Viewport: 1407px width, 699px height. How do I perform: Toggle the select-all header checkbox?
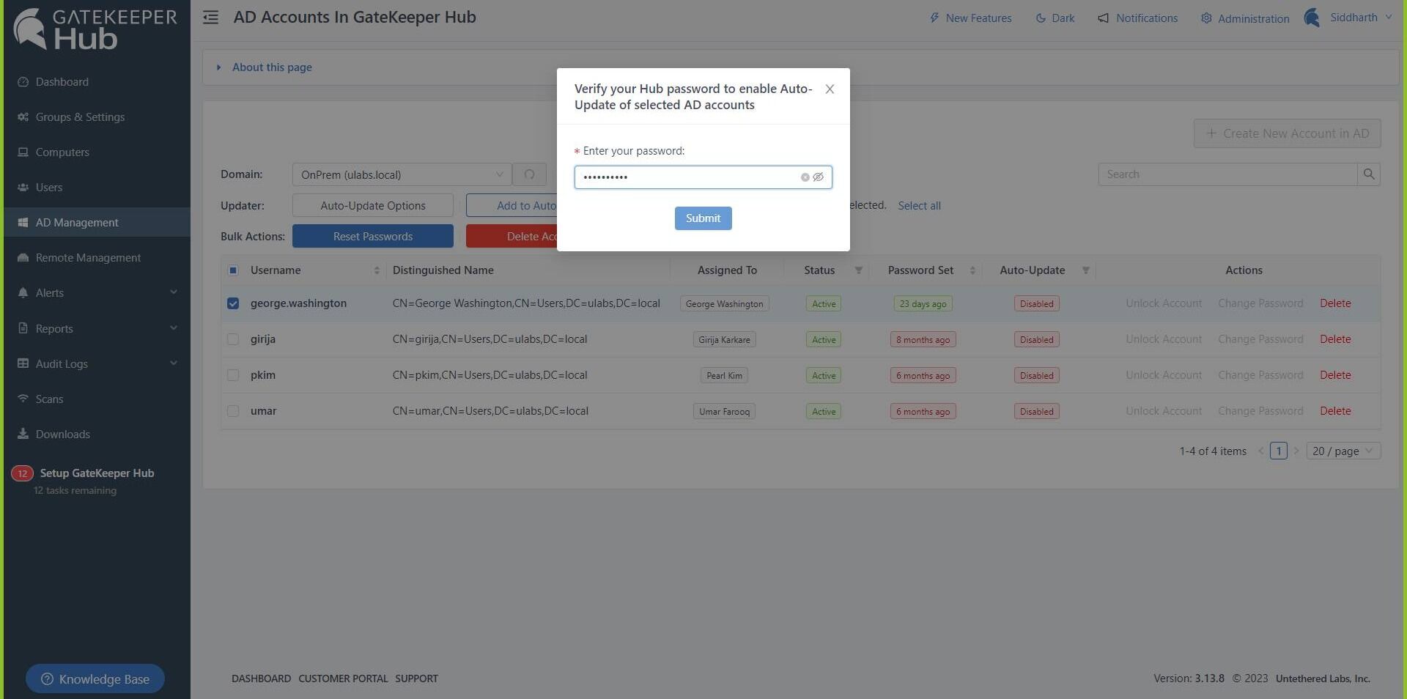tap(233, 270)
